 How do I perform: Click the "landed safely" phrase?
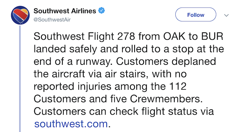(x=65, y=49)
